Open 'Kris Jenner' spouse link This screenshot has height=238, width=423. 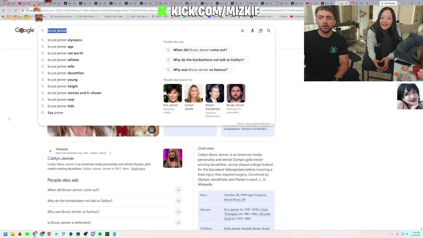pyautogui.click(x=231, y=210)
